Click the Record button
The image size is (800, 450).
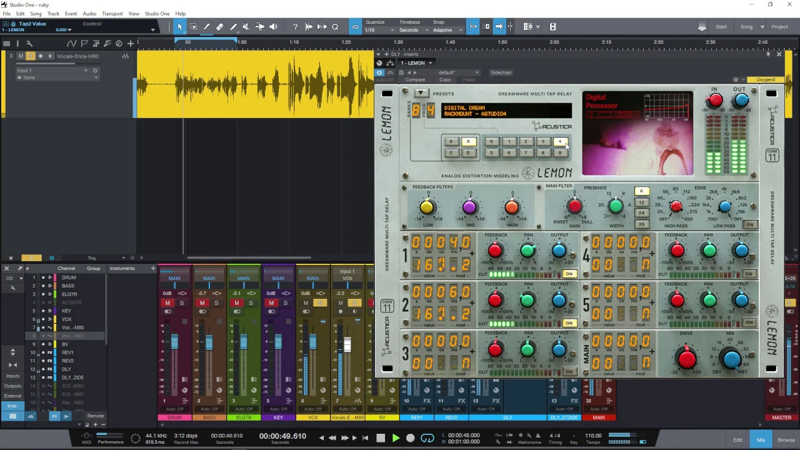tap(410, 438)
